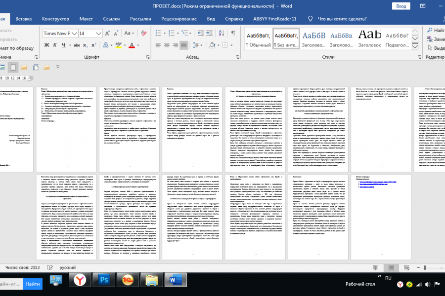445x296 pixels.
Task: Apply a bulleted list
Action: 158,34
